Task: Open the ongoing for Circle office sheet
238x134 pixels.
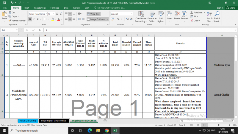Action: click(x=54, y=121)
